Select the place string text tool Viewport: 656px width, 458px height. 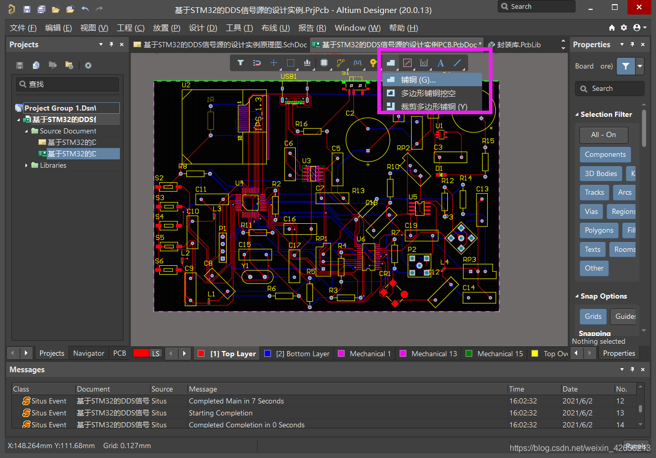click(441, 63)
